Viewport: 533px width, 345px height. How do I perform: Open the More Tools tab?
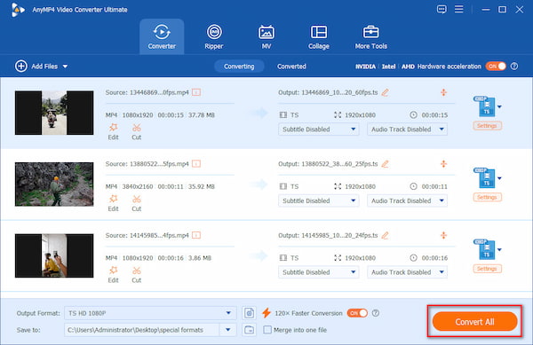(370, 36)
